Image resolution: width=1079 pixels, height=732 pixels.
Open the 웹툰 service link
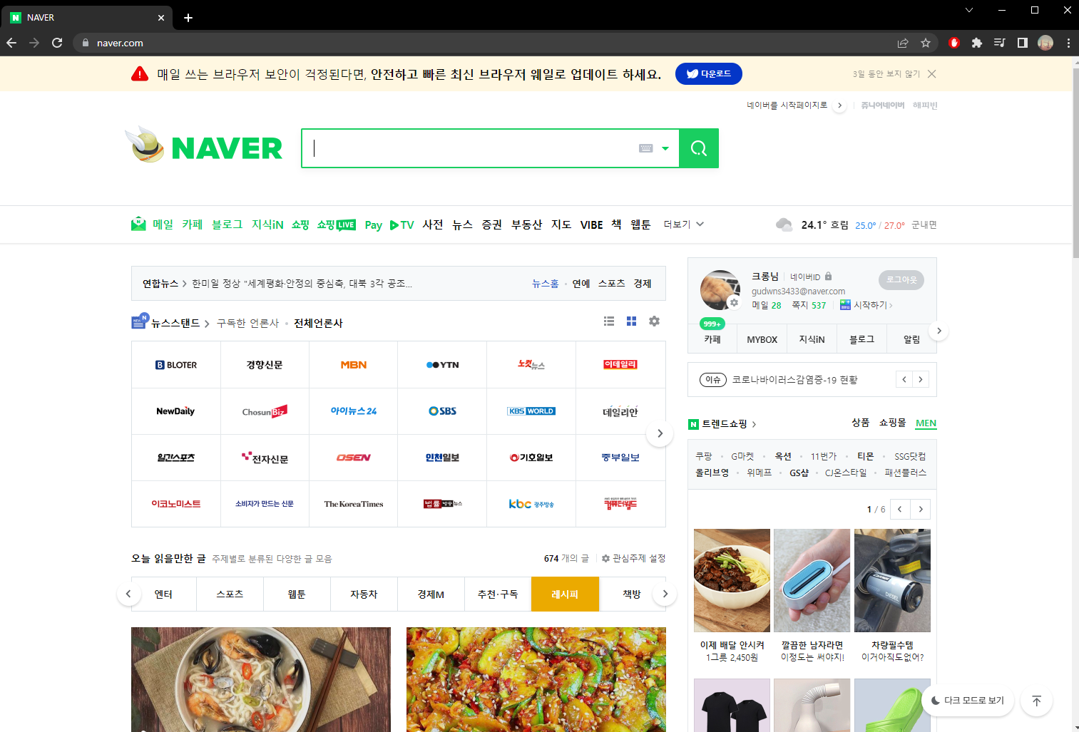[640, 225]
